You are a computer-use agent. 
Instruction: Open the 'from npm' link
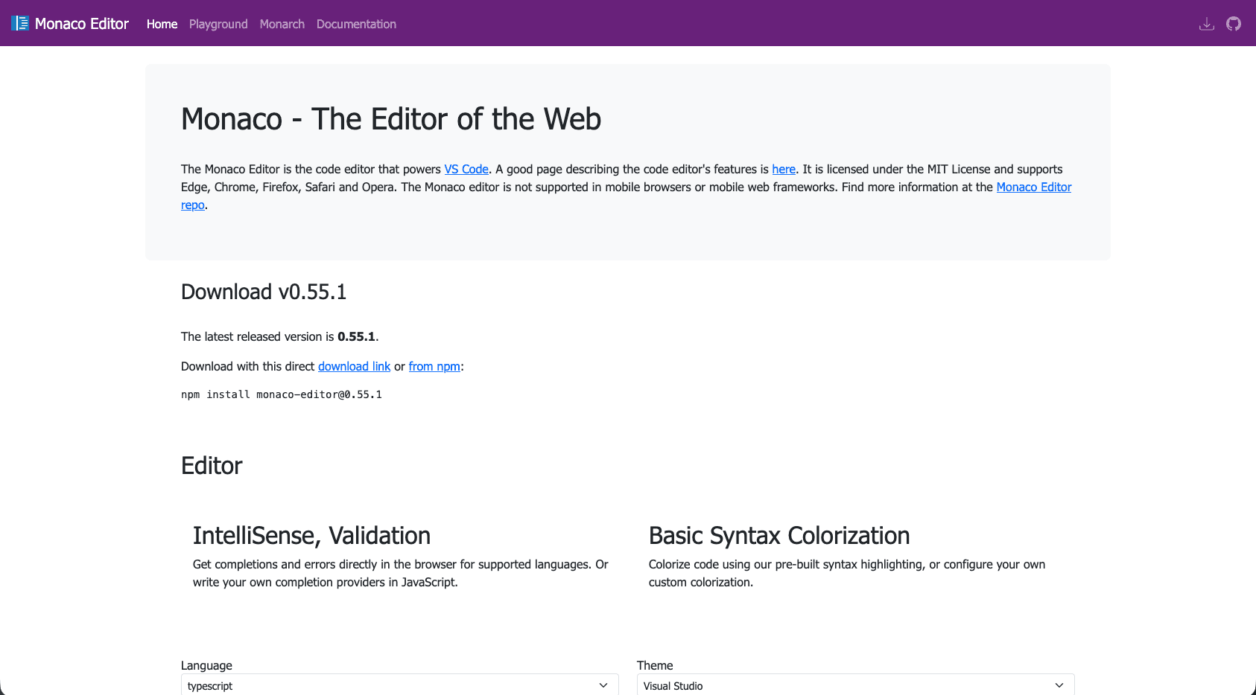[434, 366]
